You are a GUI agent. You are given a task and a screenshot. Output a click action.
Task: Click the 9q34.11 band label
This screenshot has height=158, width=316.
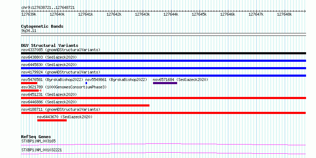coord(29,31)
